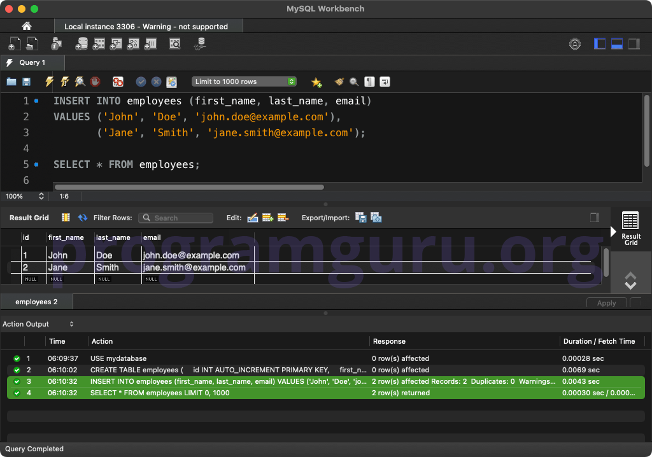Toggle result grid field wrapping icon

tap(66, 218)
